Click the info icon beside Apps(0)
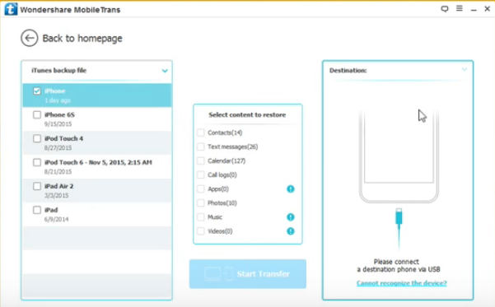Screen dimensions: 495x307 [x=291, y=189]
